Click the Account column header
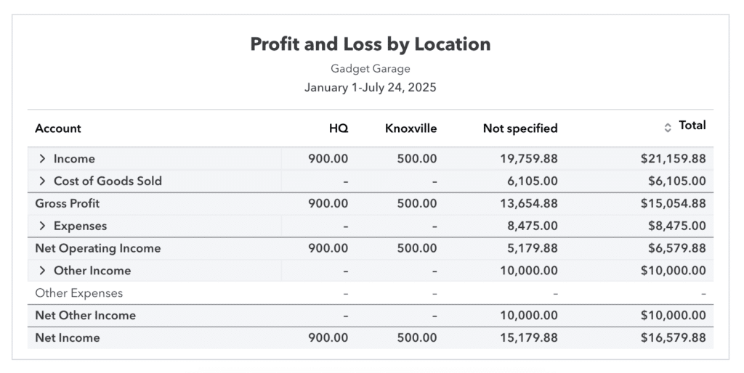Viewport: 744px width, 373px height. click(x=58, y=128)
